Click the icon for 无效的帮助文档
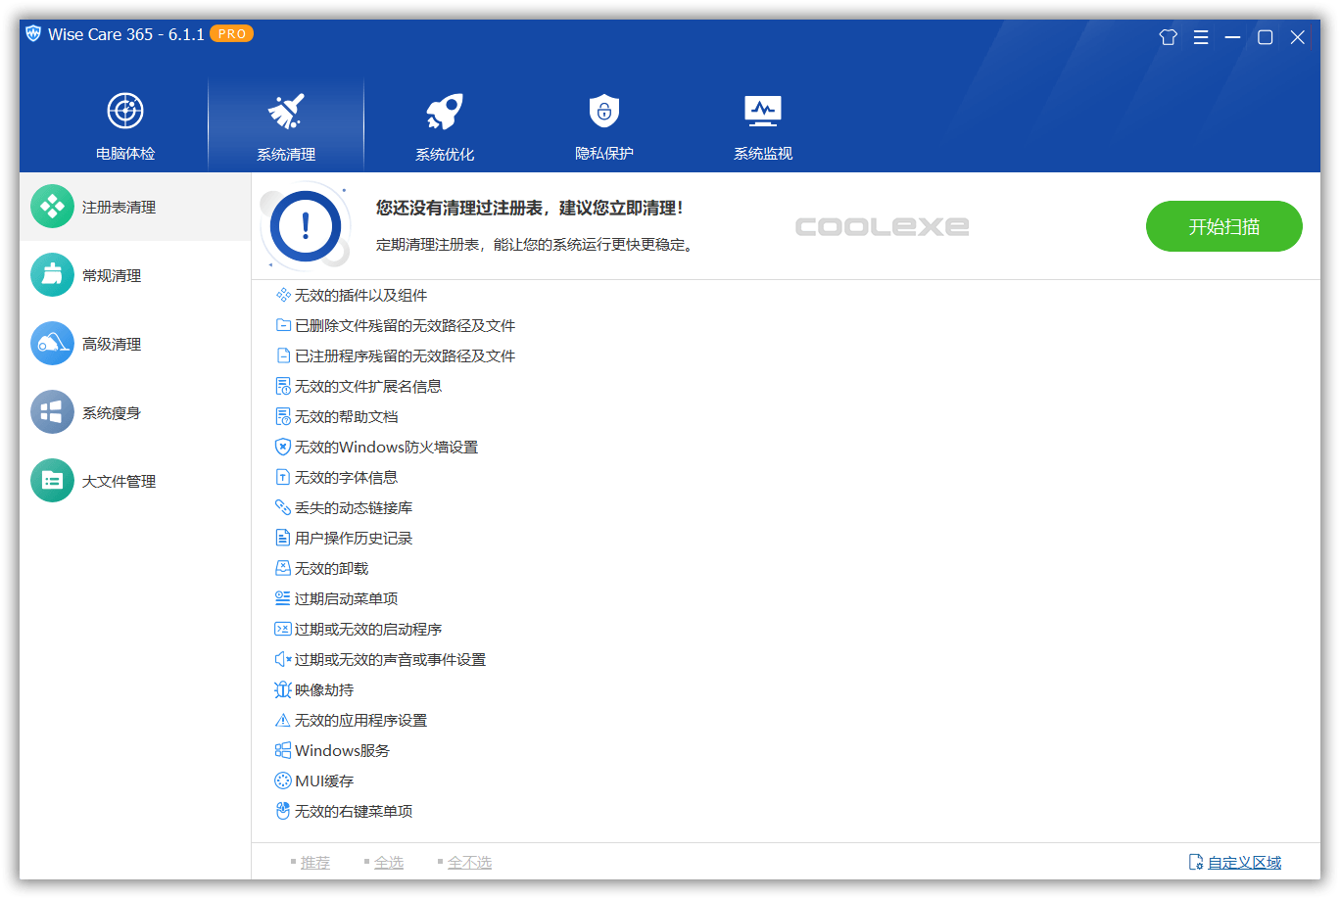 tap(283, 416)
